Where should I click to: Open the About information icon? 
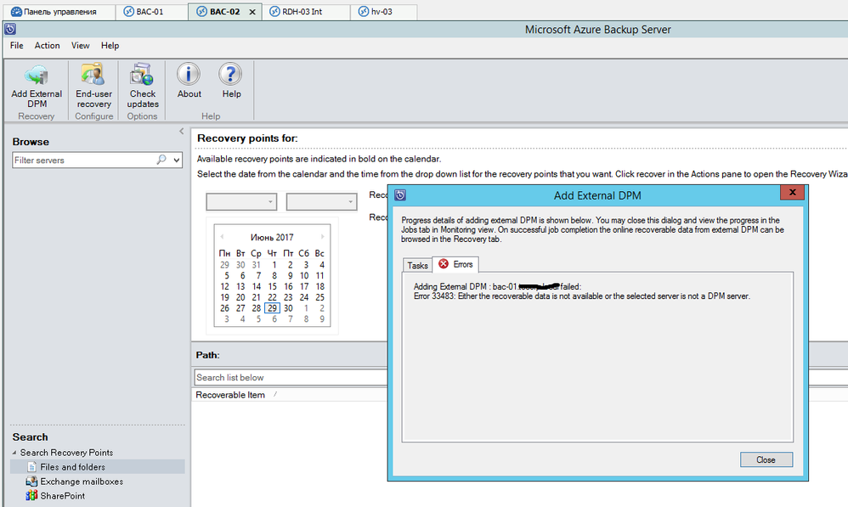pyautogui.click(x=189, y=74)
